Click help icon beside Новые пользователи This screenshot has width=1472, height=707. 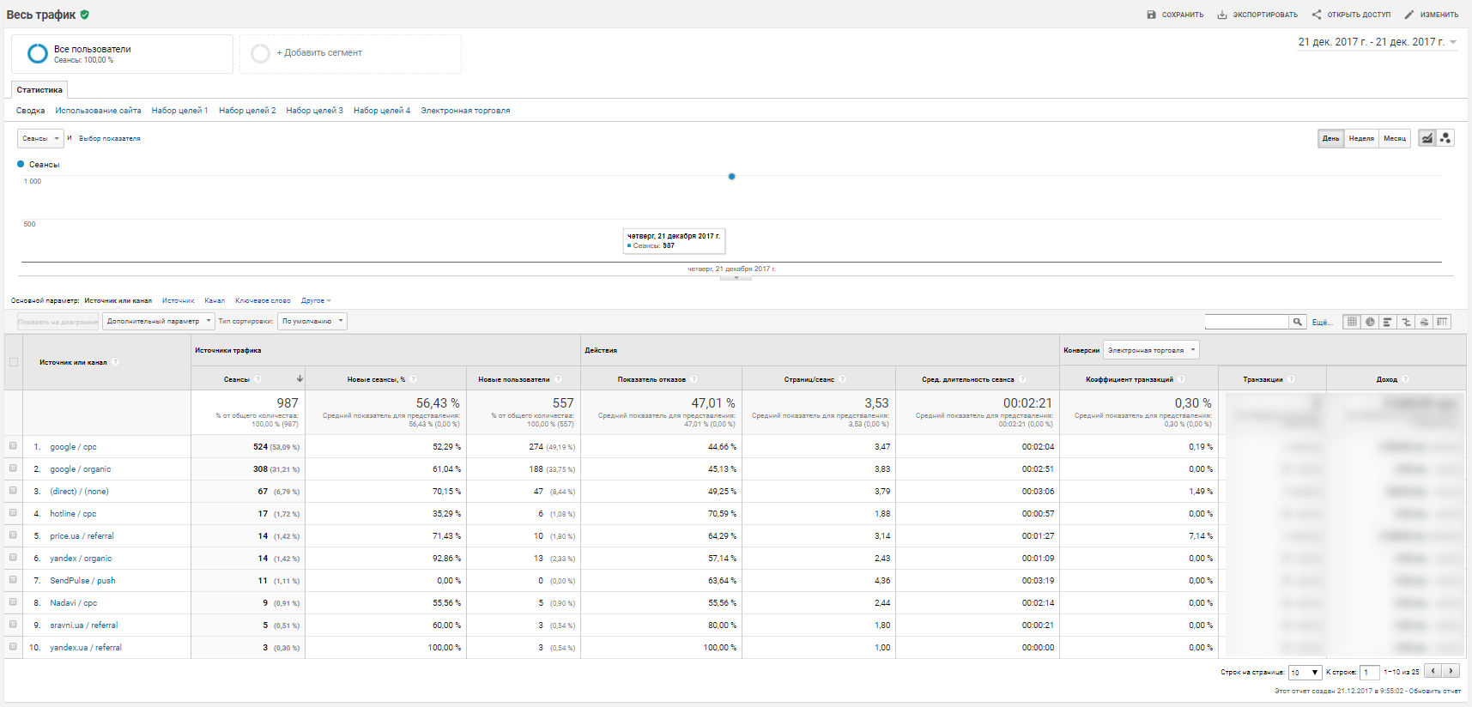click(558, 379)
